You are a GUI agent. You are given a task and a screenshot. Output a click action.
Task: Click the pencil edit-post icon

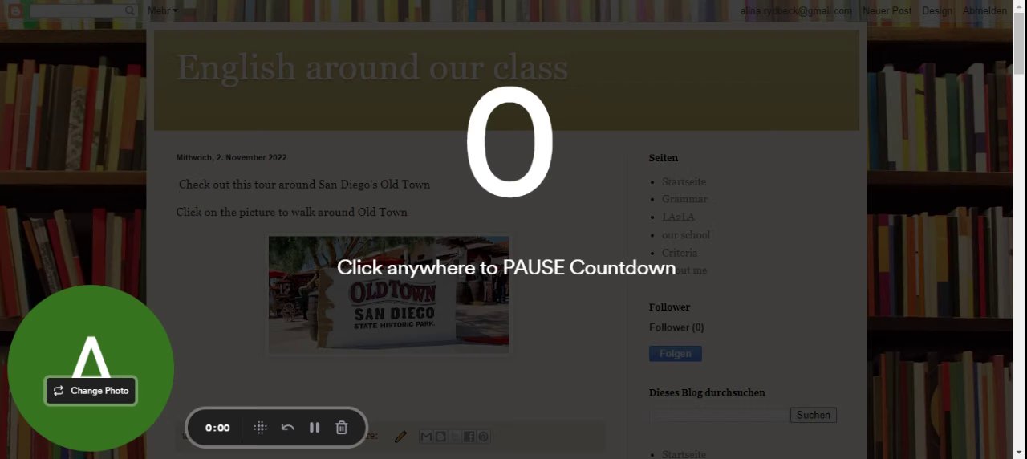pyautogui.click(x=400, y=437)
